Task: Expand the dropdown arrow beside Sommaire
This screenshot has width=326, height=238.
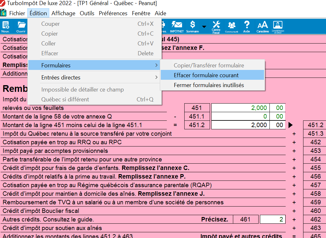Action: pos(204,27)
